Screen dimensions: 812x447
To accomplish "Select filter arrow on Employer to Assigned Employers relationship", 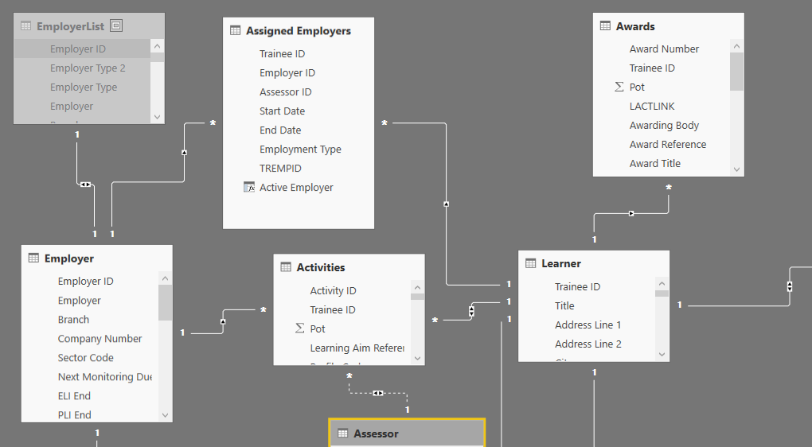I will point(184,152).
